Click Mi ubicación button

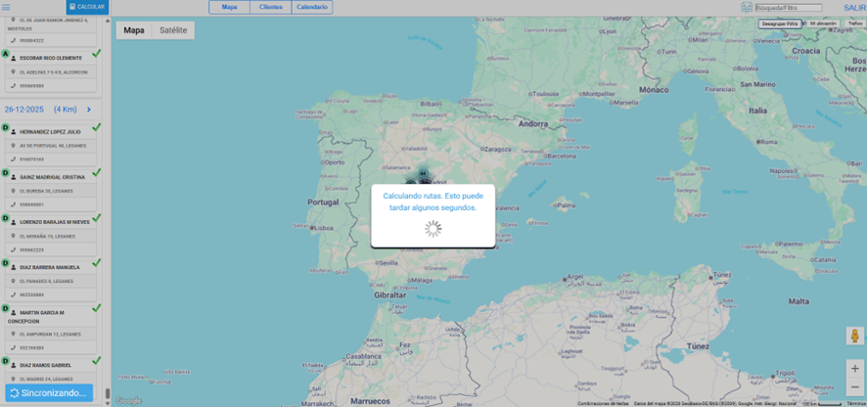822,23
